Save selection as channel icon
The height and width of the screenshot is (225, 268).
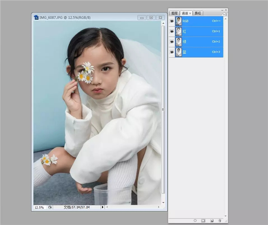click(203, 221)
